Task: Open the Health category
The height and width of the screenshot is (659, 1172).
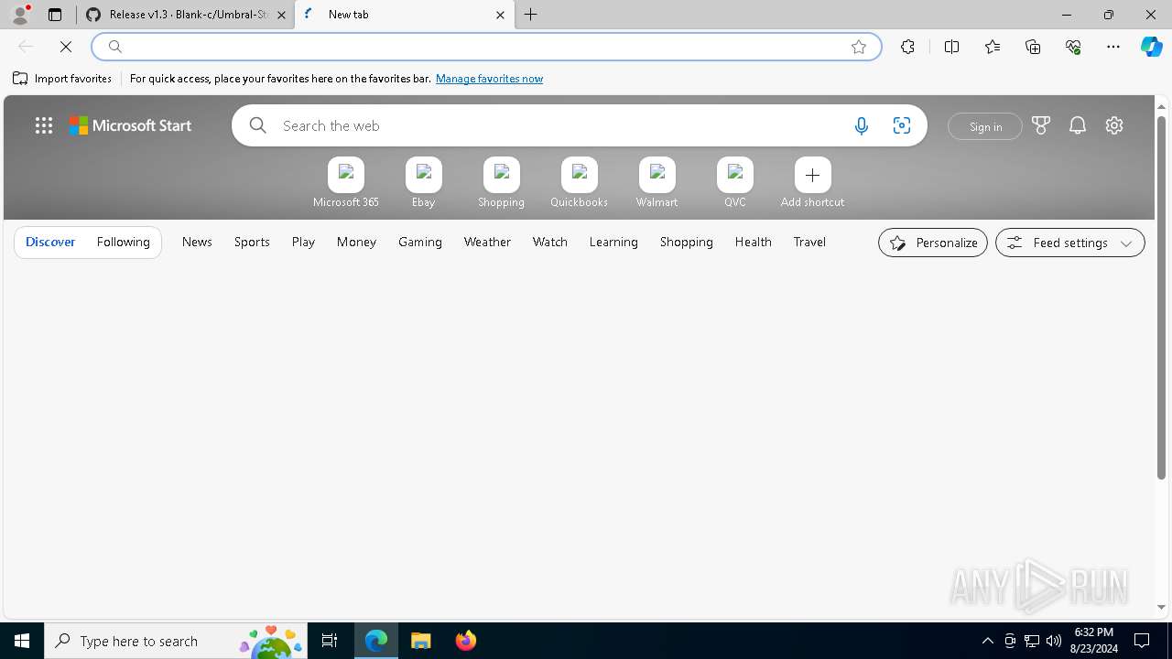Action: pyautogui.click(x=753, y=242)
